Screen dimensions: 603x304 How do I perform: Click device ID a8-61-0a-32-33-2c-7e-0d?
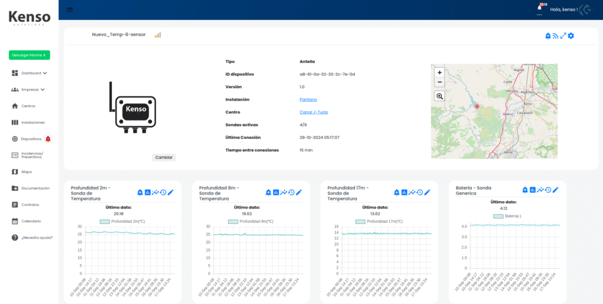pos(327,74)
